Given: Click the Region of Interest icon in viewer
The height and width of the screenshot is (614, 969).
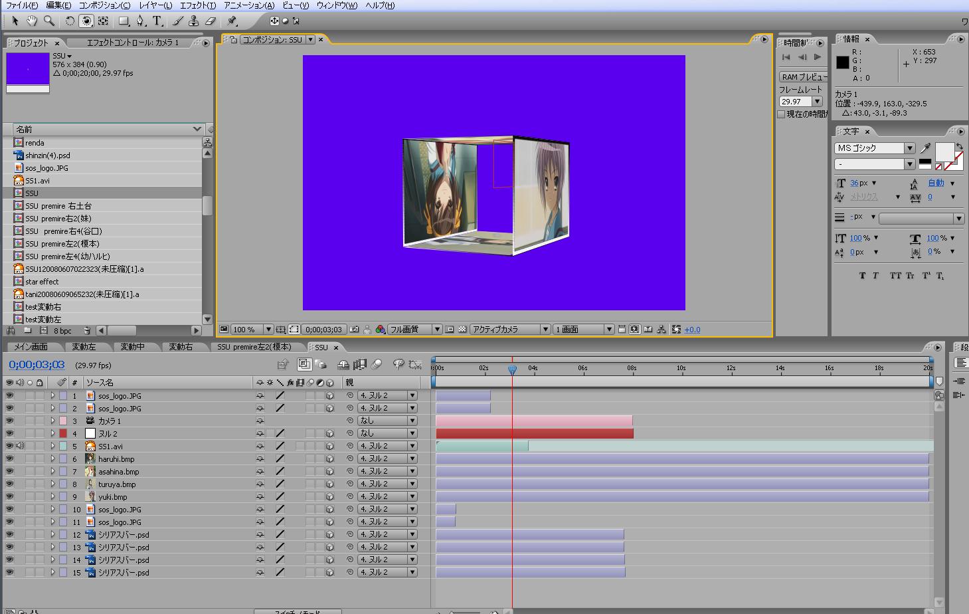Looking at the screenshot, I should tap(294, 330).
